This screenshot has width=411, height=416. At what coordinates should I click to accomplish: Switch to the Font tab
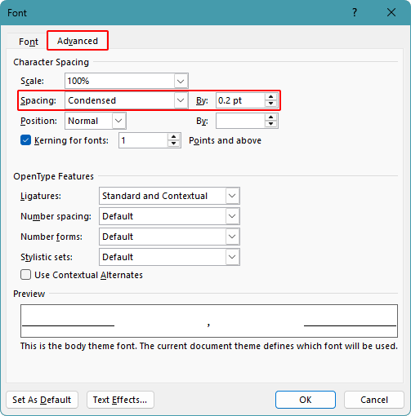29,42
